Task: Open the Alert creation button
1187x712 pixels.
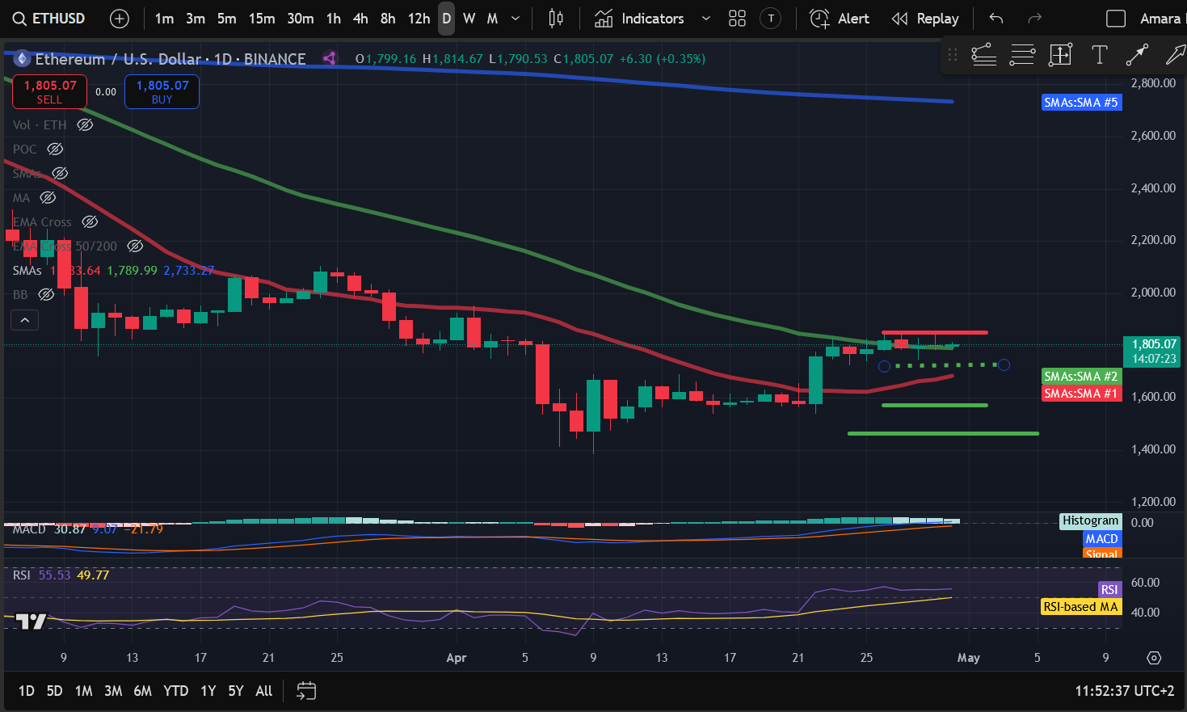Action: pos(840,19)
